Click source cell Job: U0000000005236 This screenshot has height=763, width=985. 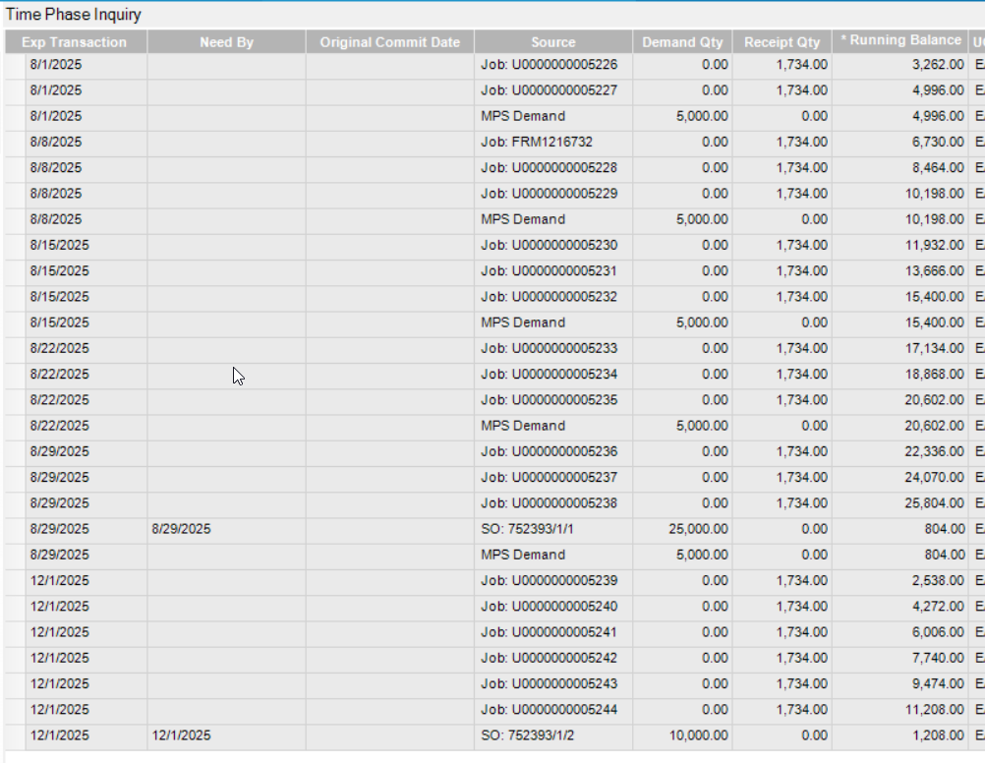553,451
